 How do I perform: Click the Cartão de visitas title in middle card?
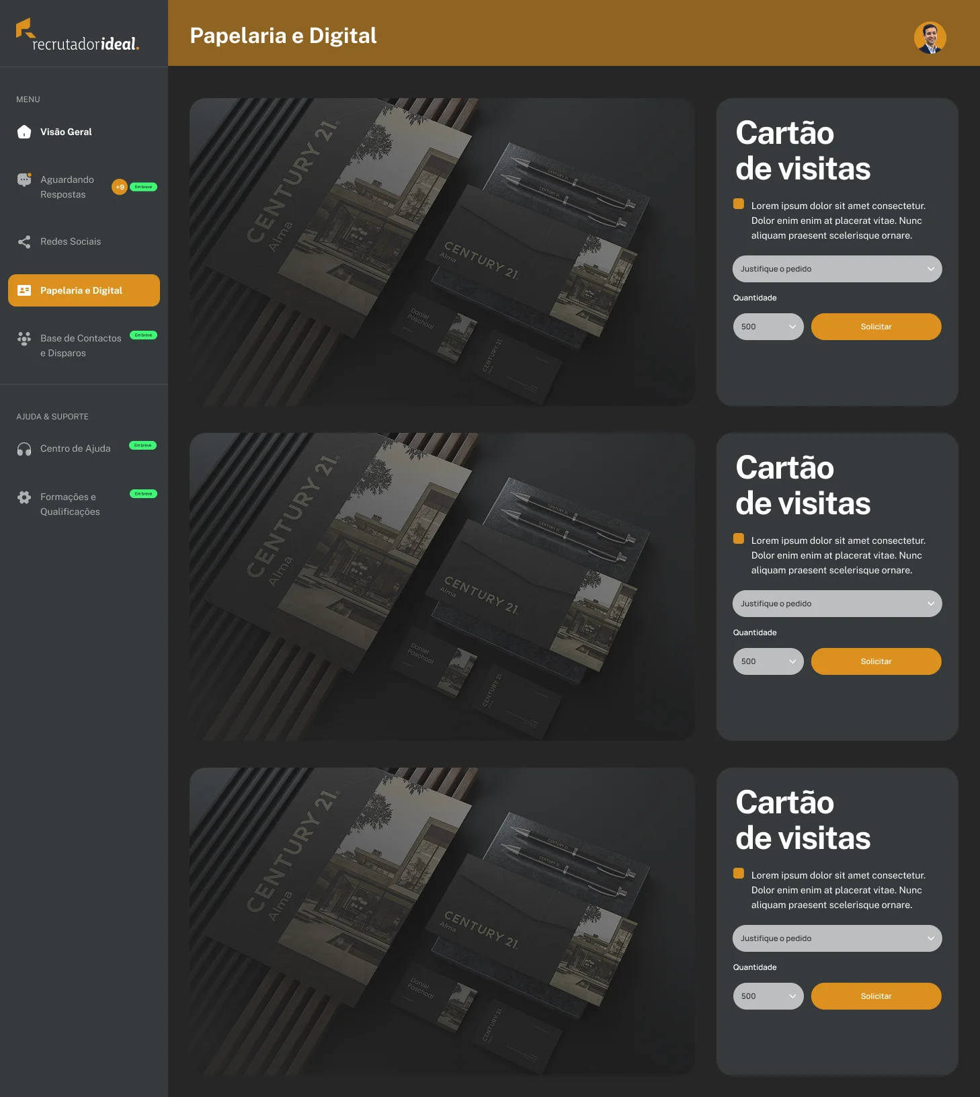coord(803,485)
